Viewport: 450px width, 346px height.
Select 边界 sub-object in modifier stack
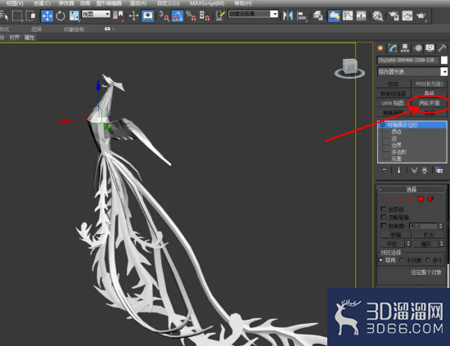(x=397, y=145)
